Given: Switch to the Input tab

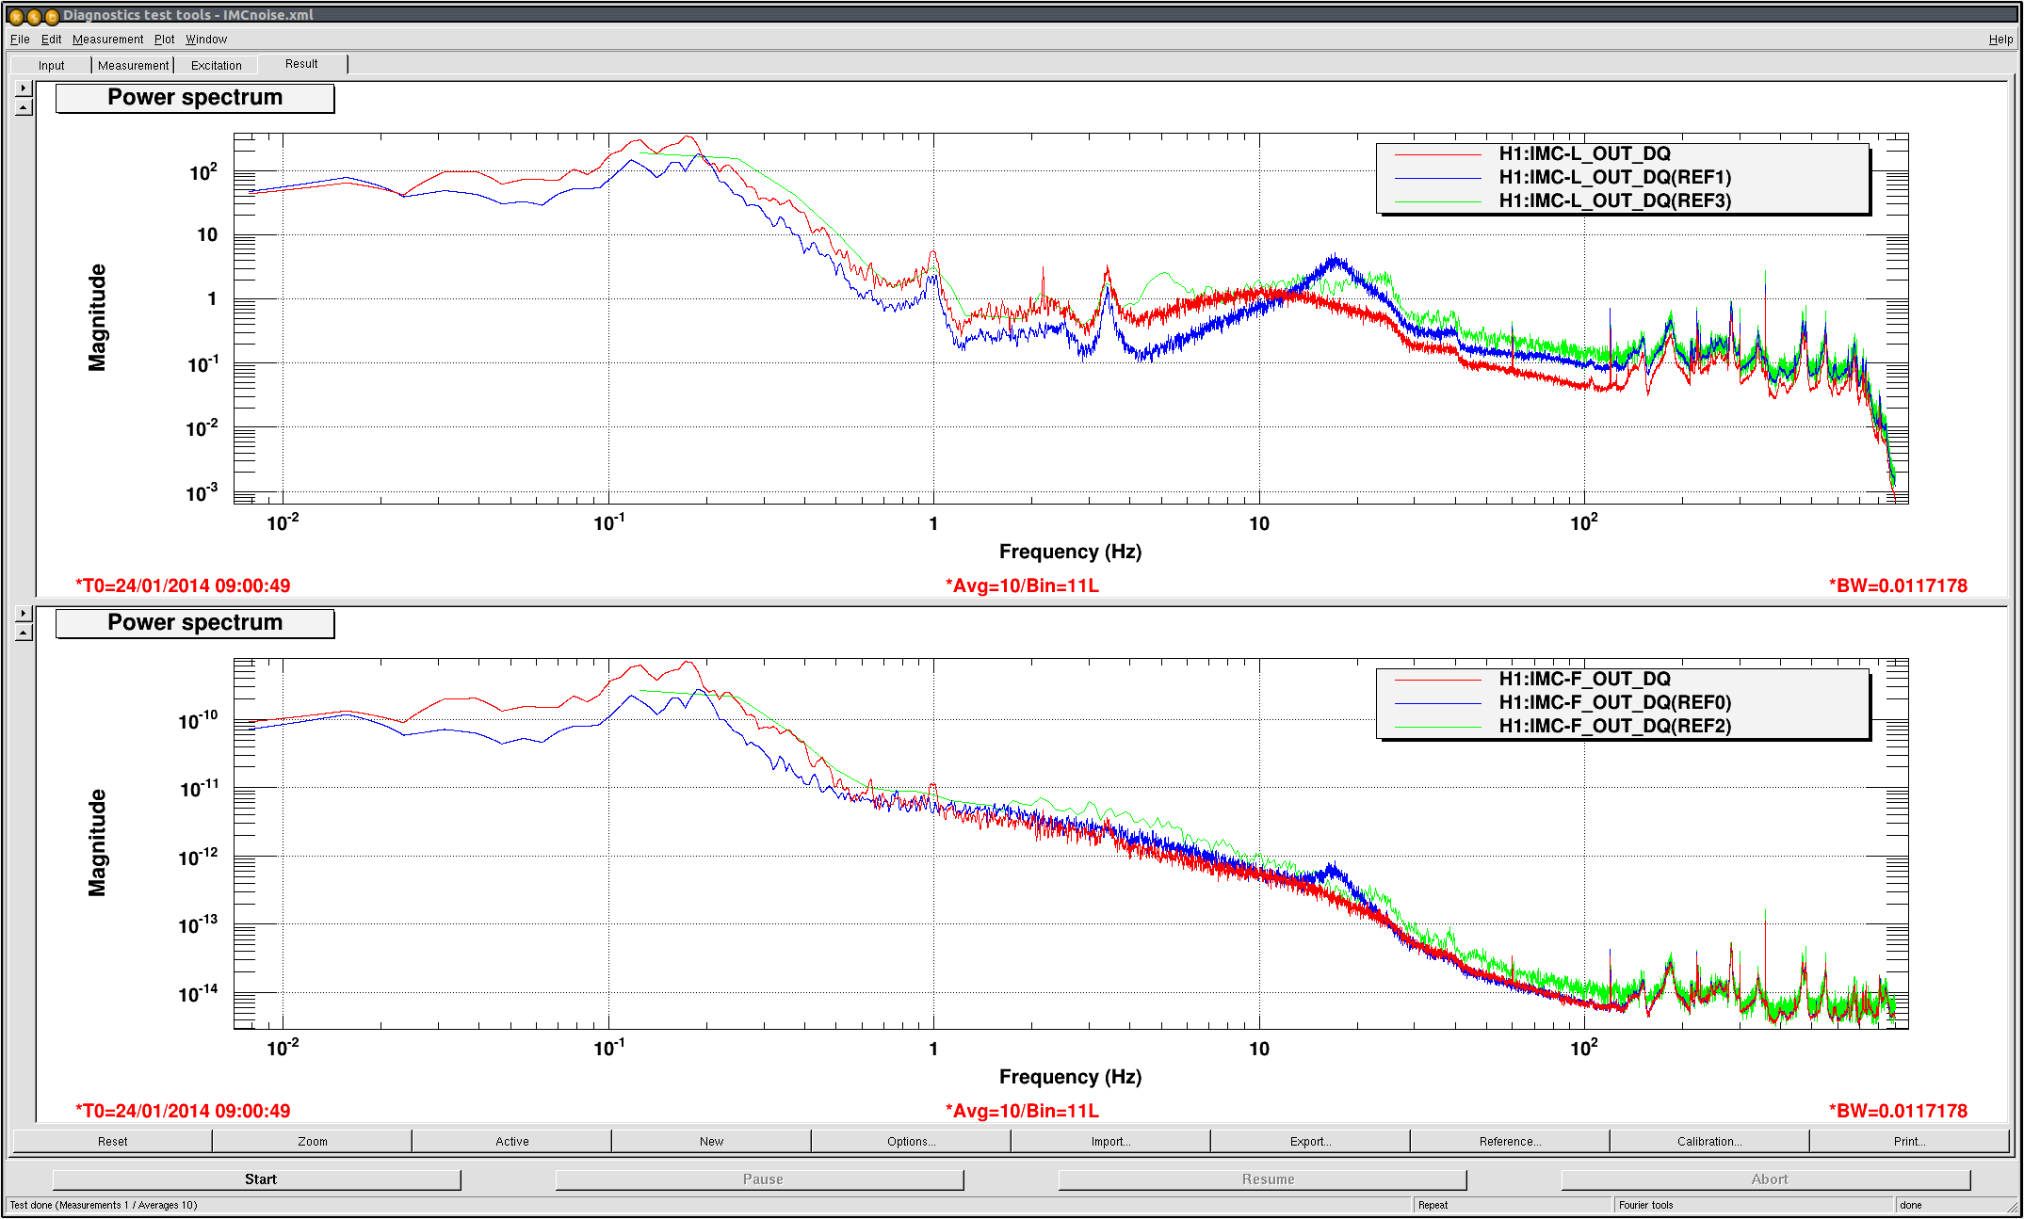Looking at the screenshot, I should pos(51,66).
